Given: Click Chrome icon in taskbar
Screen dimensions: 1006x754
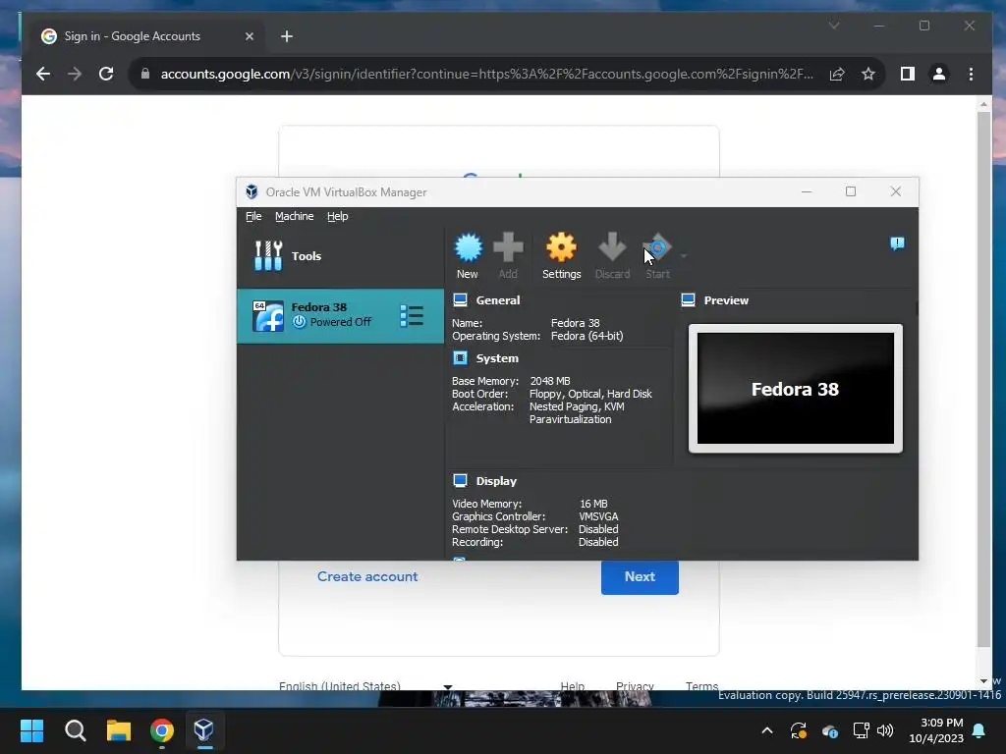Looking at the screenshot, I should click(162, 730).
